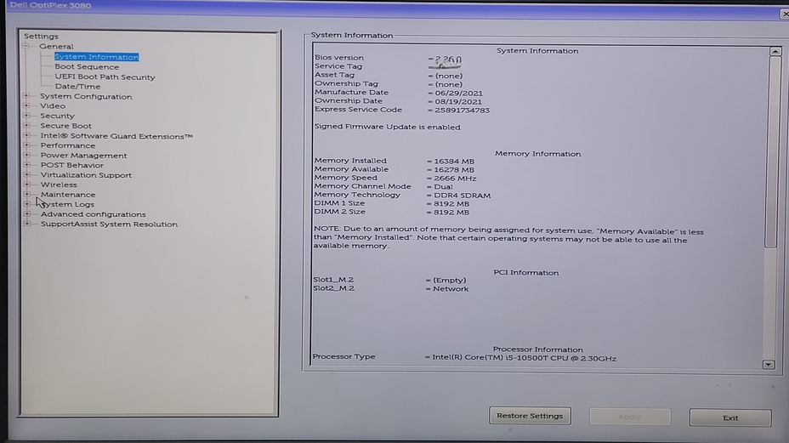Image resolution: width=789 pixels, height=443 pixels.
Task: Click the vertical scrollbar thumb
Action: click(x=772, y=152)
